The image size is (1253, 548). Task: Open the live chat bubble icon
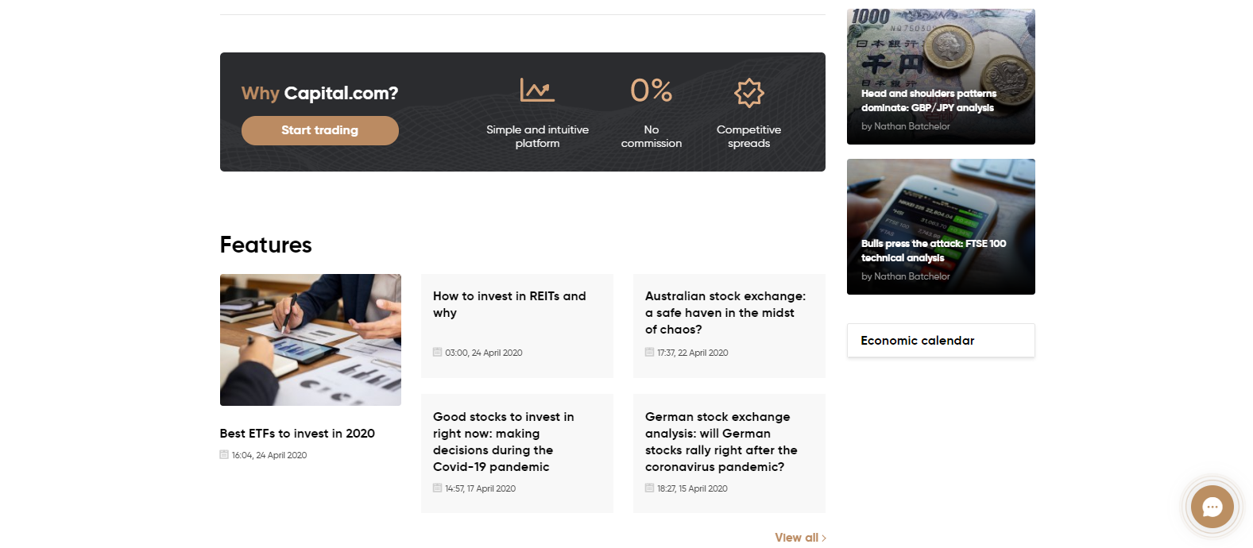1212,507
